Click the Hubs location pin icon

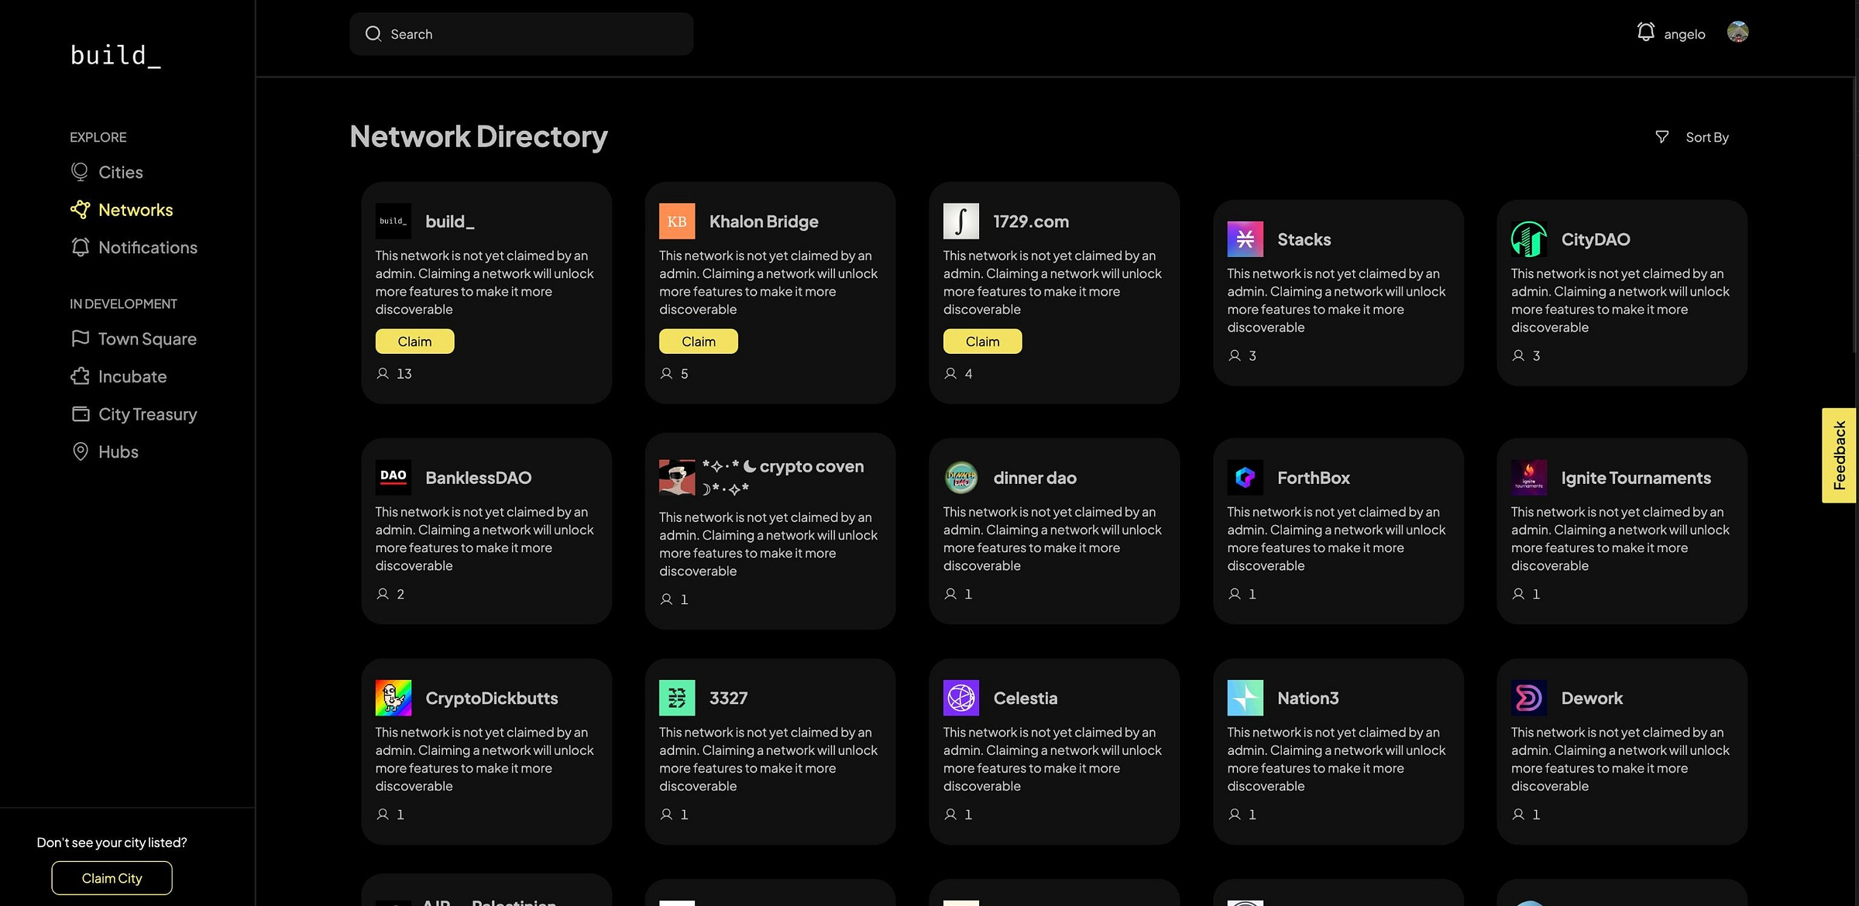[80, 451]
